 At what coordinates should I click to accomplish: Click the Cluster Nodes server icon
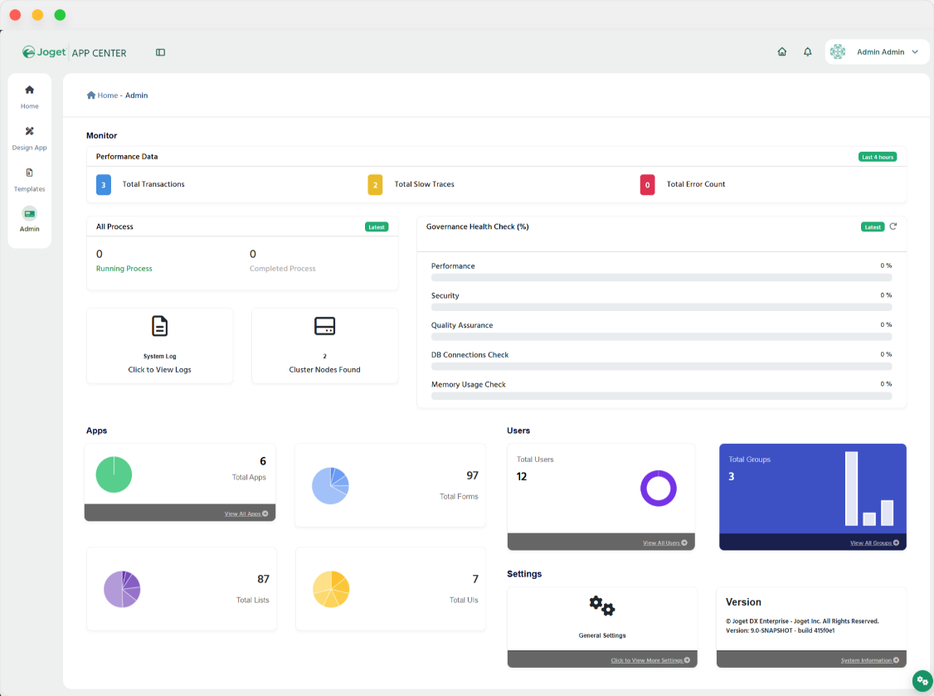click(x=324, y=326)
